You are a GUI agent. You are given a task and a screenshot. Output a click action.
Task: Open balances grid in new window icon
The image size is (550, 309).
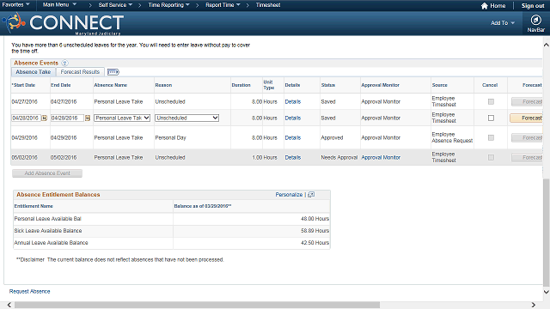311,195
